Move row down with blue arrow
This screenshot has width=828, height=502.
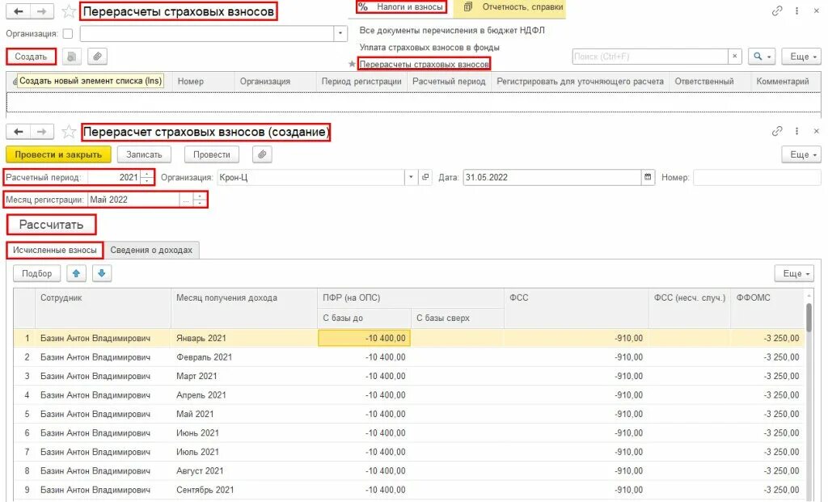[102, 273]
